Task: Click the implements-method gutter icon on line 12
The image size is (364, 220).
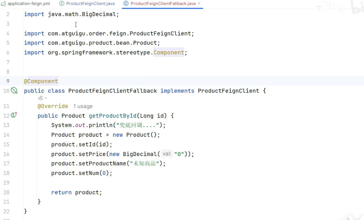Action: click(x=14, y=115)
